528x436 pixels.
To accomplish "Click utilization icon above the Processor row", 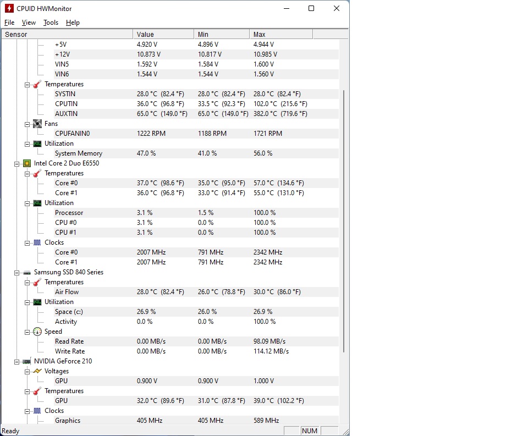I will click(x=37, y=203).
